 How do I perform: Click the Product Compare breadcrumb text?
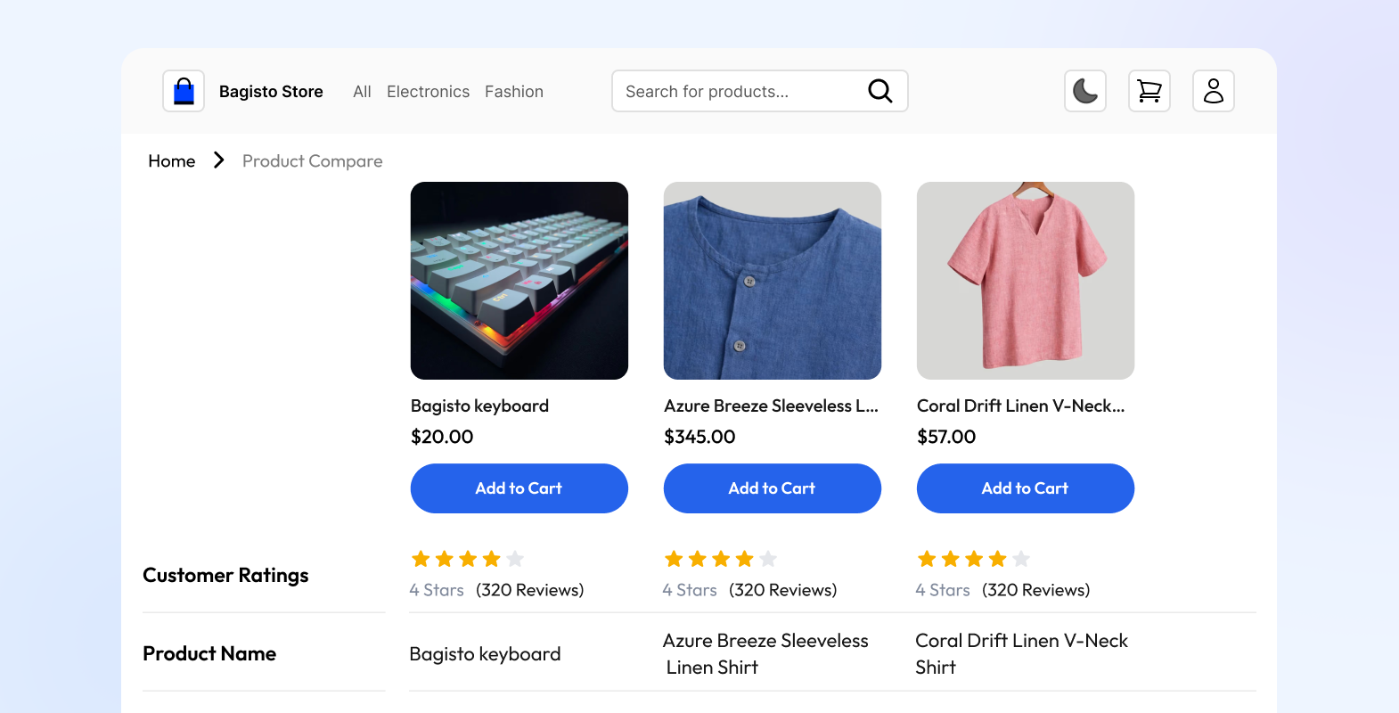coord(313,161)
